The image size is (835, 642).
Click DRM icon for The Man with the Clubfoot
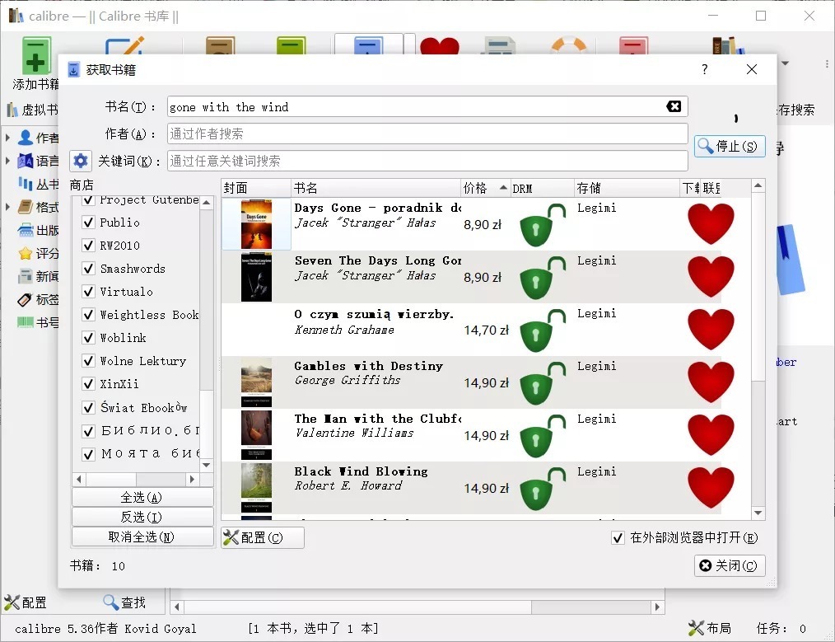point(542,436)
